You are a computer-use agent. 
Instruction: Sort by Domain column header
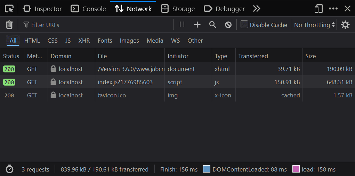point(71,56)
